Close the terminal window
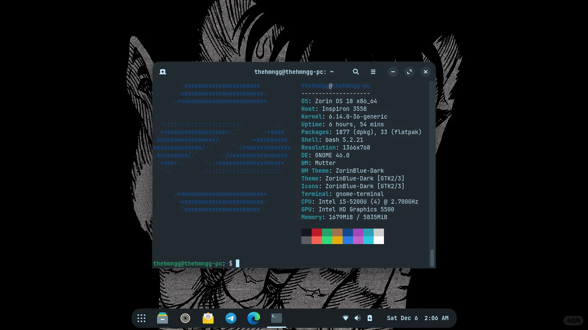The image size is (588, 330). click(426, 72)
